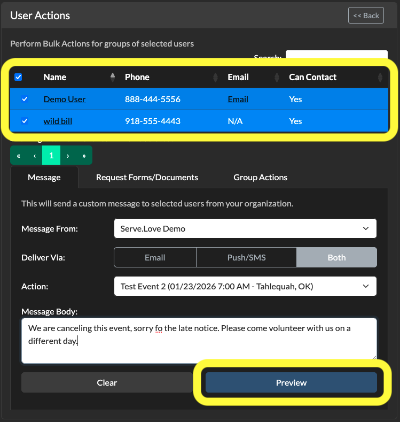Sort table by Name column arrows

click(113, 77)
